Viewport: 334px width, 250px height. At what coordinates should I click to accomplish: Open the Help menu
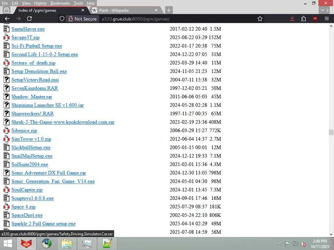[91, 3]
